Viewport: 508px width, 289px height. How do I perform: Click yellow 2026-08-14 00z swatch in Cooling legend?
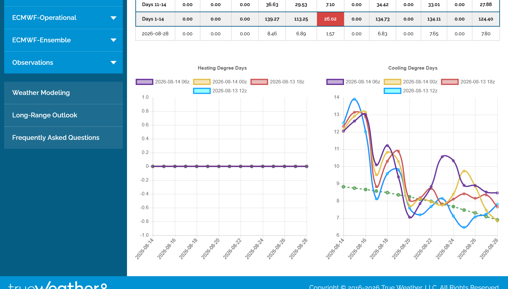[x=392, y=82]
